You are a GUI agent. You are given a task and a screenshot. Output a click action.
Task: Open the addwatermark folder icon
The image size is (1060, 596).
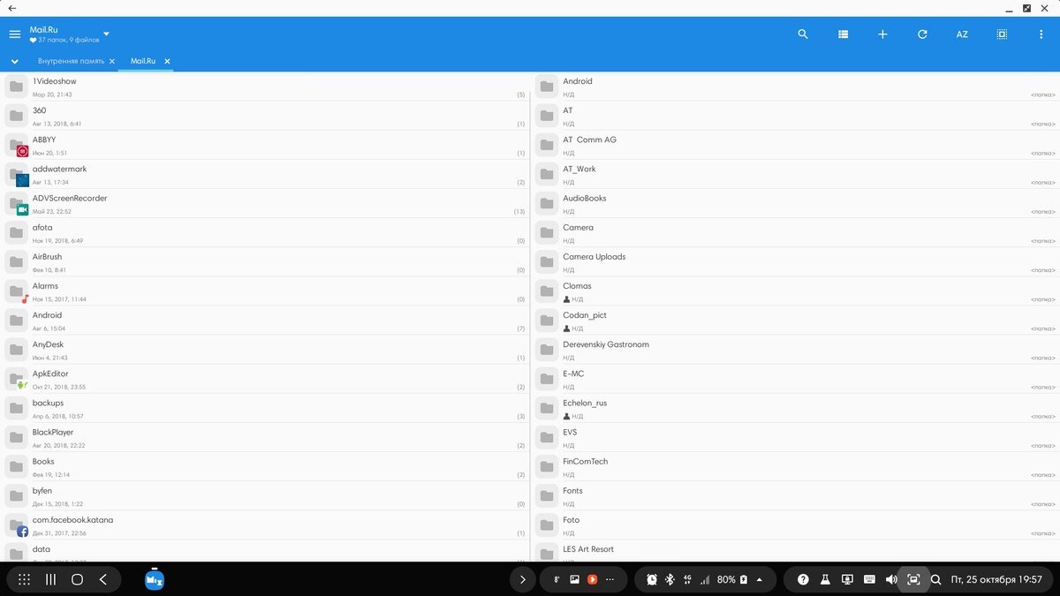click(x=17, y=175)
